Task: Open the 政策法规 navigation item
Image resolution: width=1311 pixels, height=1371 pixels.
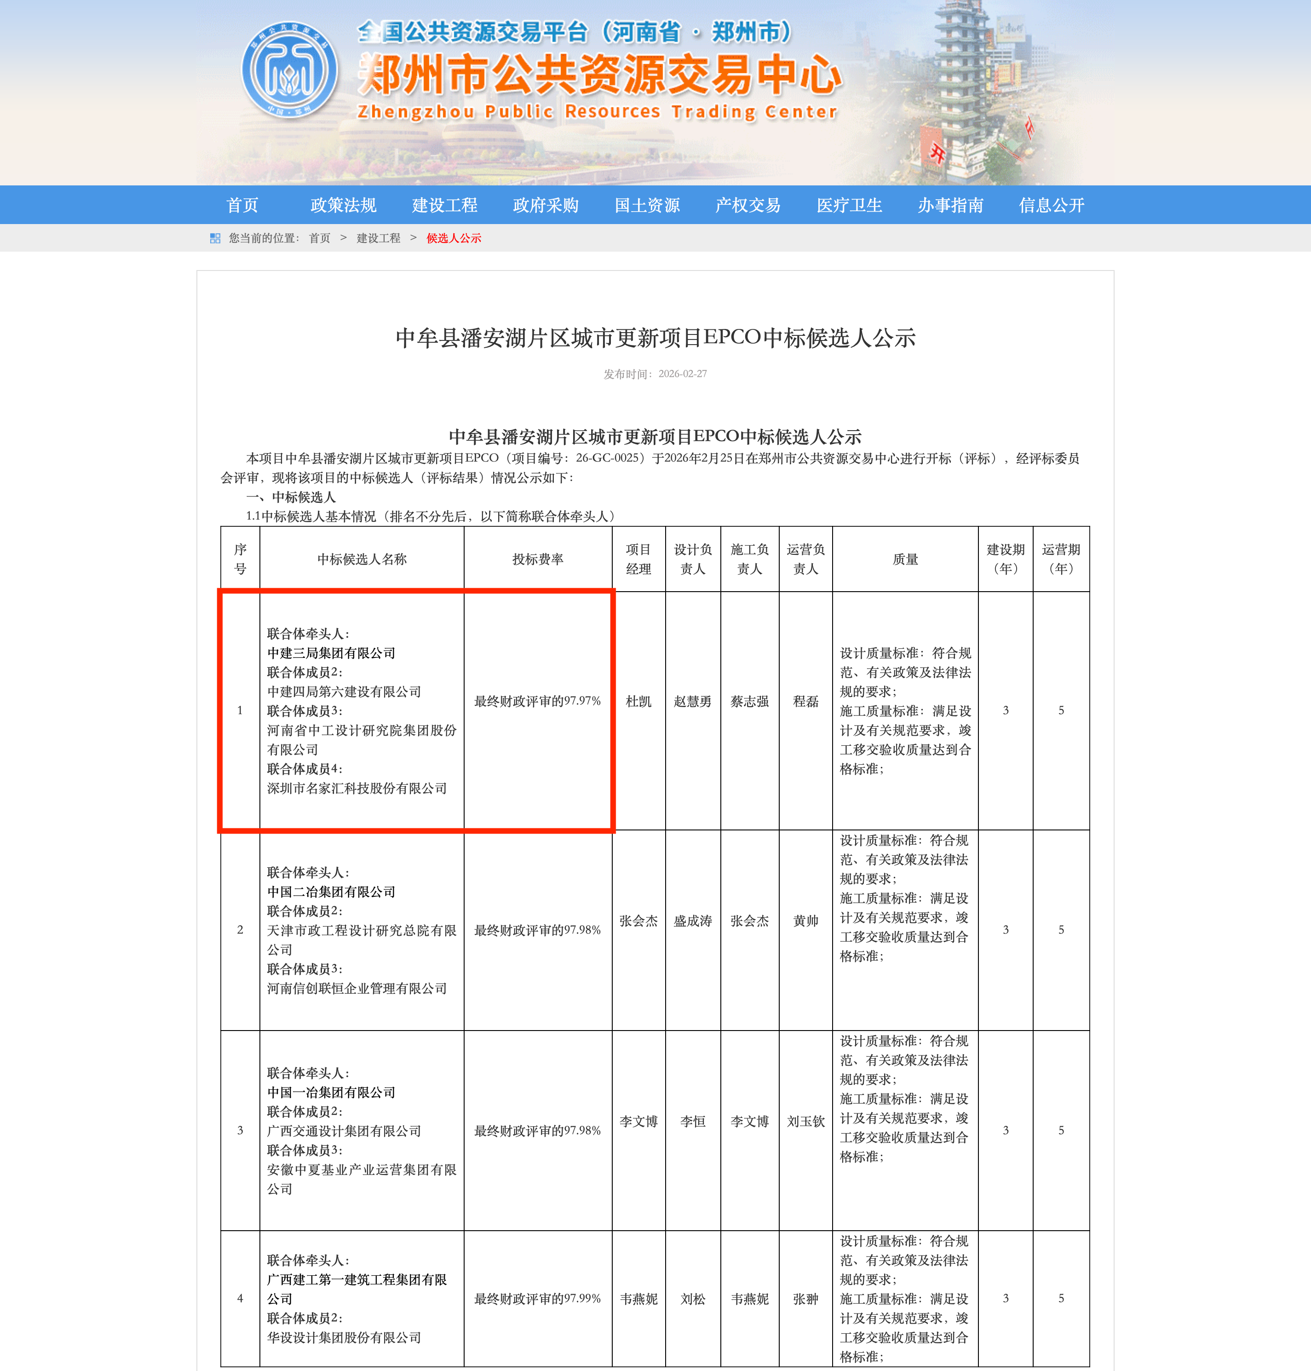Action: pyautogui.click(x=343, y=205)
